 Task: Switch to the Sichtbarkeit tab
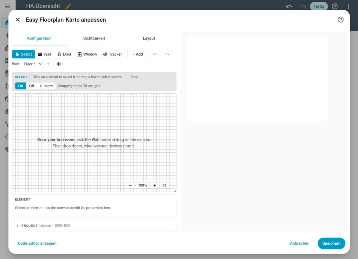point(94,38)
